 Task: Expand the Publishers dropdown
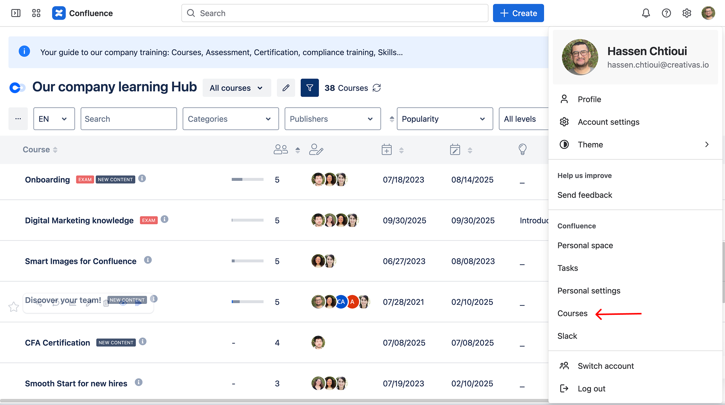point(332,119)
